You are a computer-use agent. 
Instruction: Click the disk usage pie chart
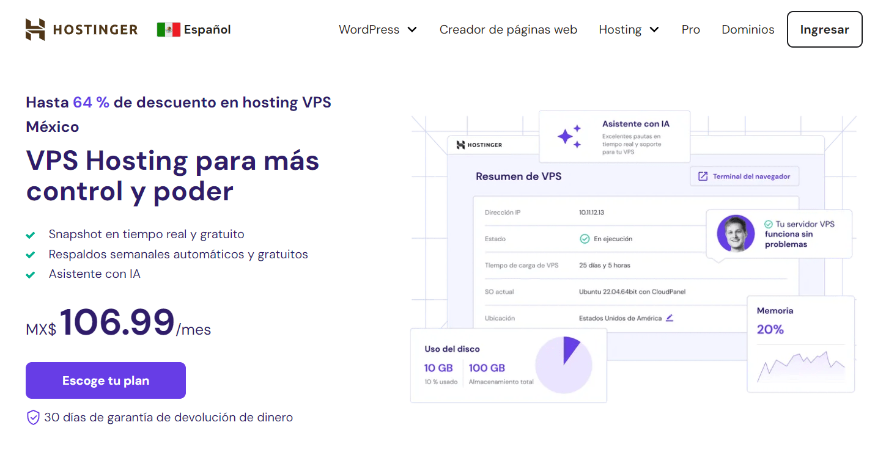(x=564, y=365)
